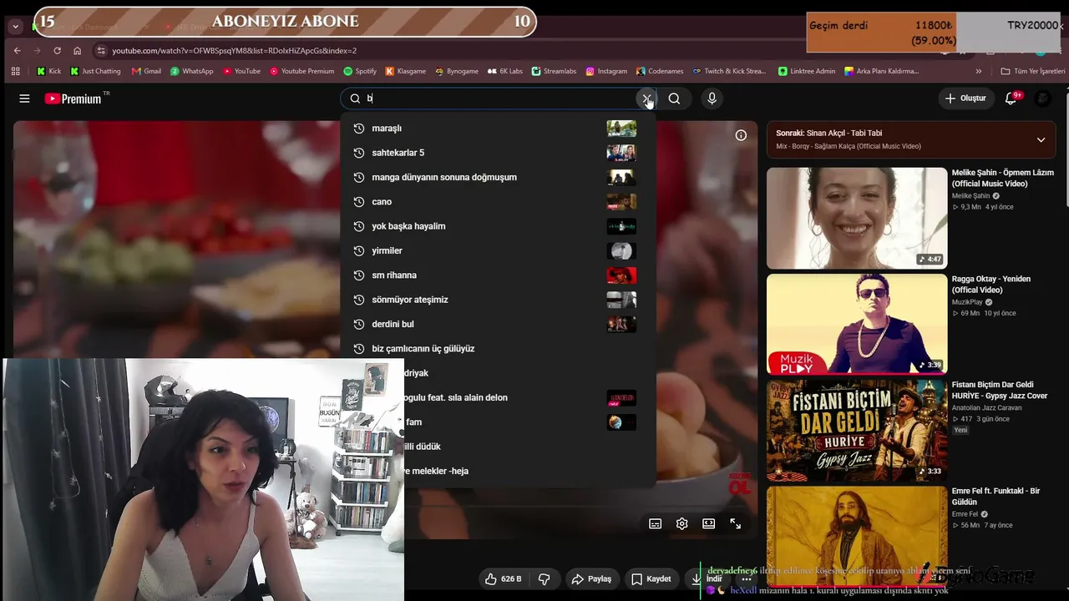Submit search with magnifier button

click(x=674, y=98)
